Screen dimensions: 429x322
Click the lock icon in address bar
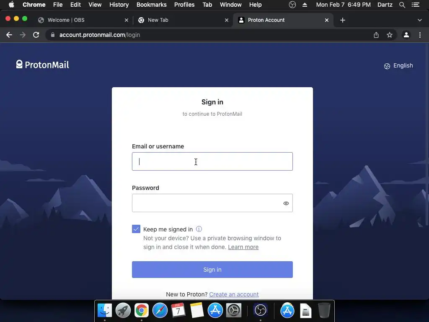coord(53,35)
